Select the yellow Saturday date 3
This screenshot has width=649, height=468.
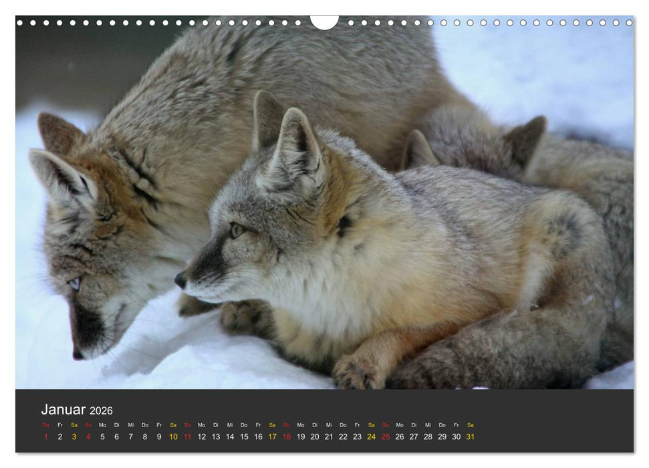pos(76,438)
